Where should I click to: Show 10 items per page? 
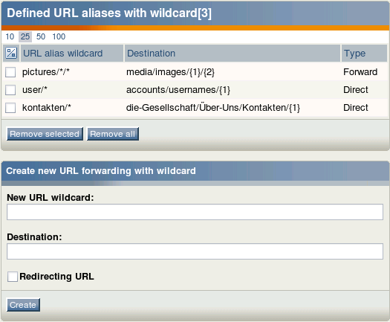coord(10,36)
